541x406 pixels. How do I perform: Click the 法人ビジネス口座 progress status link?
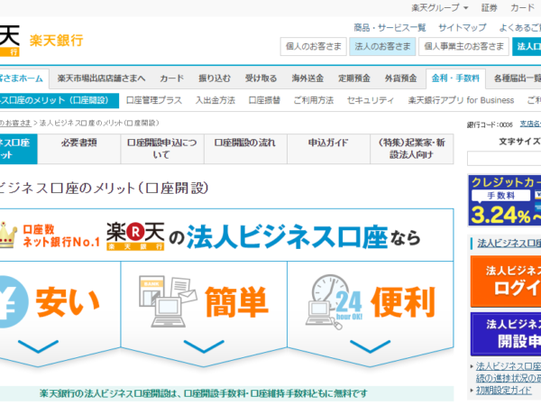point(509,372)
